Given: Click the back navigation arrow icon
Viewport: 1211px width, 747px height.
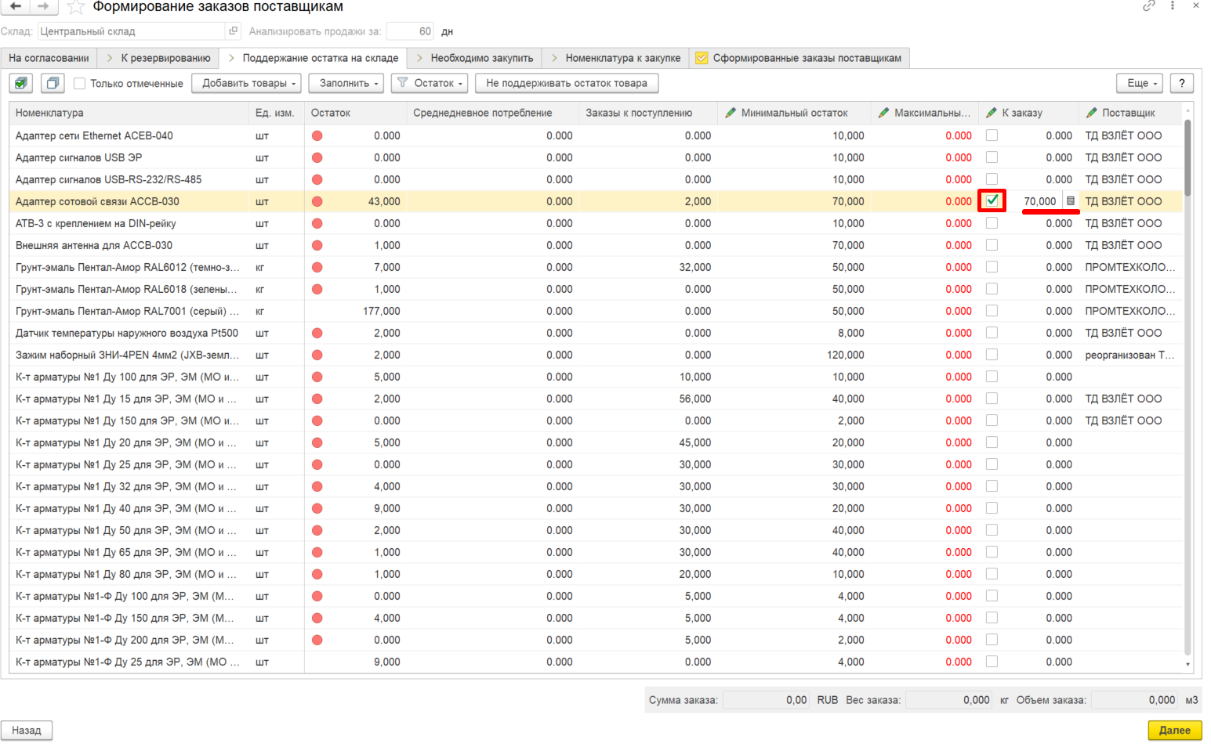Looking at the screenshot, I should 15,6.
